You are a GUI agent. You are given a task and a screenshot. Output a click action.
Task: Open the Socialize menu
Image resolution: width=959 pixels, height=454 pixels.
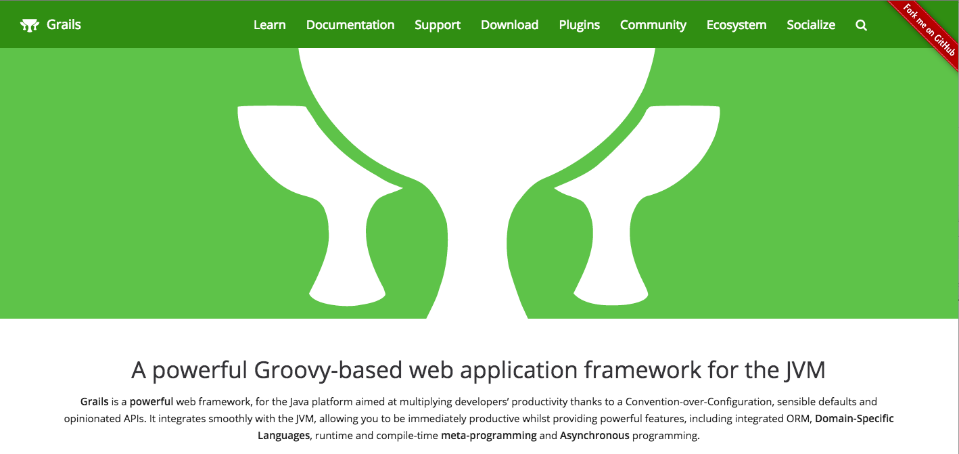coord(810,25)
